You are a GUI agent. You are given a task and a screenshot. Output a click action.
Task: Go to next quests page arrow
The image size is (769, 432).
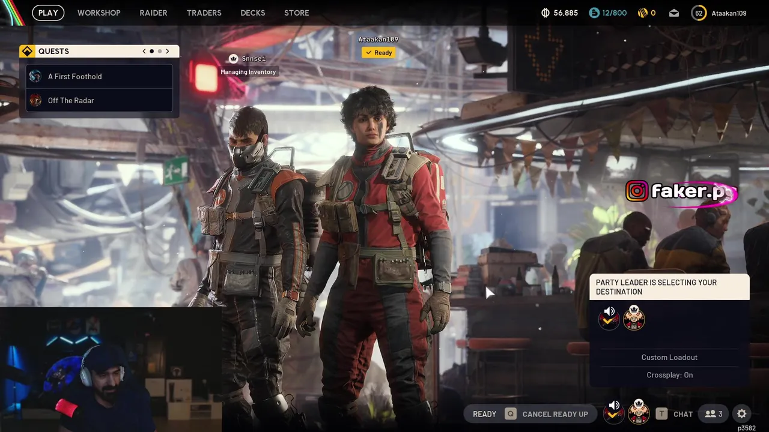pyautogui.click(x=168, y=51)
